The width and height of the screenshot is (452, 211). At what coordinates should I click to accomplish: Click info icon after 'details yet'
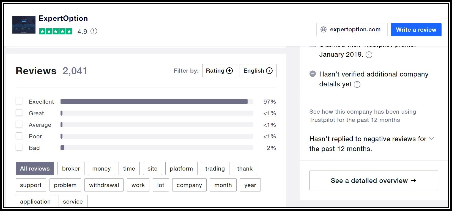point(357,84)
